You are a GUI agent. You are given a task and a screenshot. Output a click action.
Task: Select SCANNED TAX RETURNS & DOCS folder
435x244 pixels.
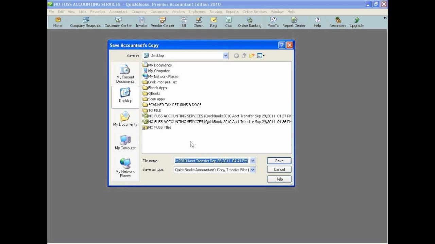pos(172,105)
